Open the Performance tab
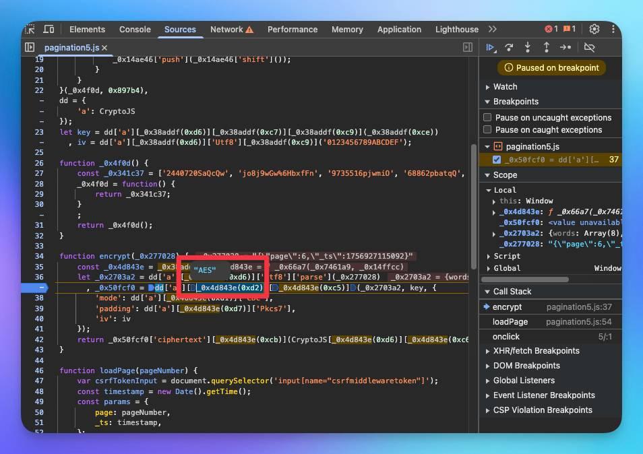The image size is (643, 454). [293, 30]
